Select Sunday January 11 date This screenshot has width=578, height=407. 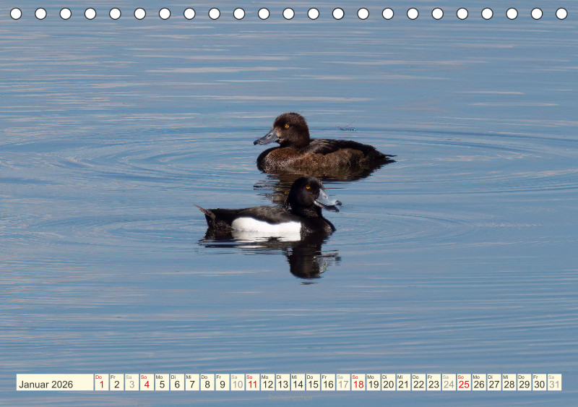[252, 382]
